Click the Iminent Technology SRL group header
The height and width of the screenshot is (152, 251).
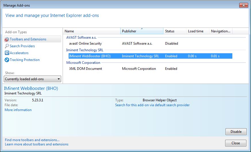85,50
